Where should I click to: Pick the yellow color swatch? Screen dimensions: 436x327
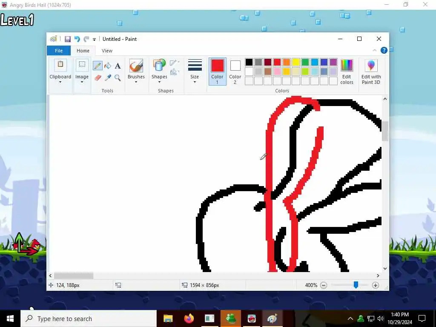[x=296, y=62]
